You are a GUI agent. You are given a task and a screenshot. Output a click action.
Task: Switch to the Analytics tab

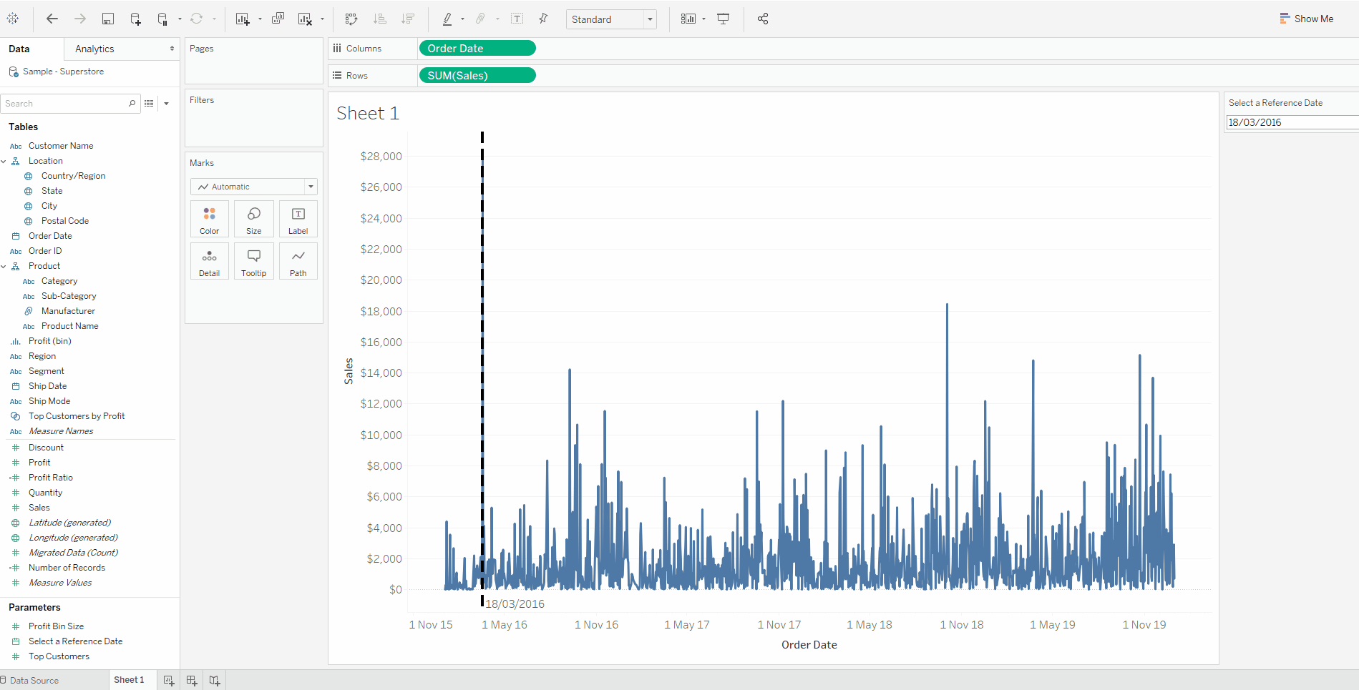[94, 49]
